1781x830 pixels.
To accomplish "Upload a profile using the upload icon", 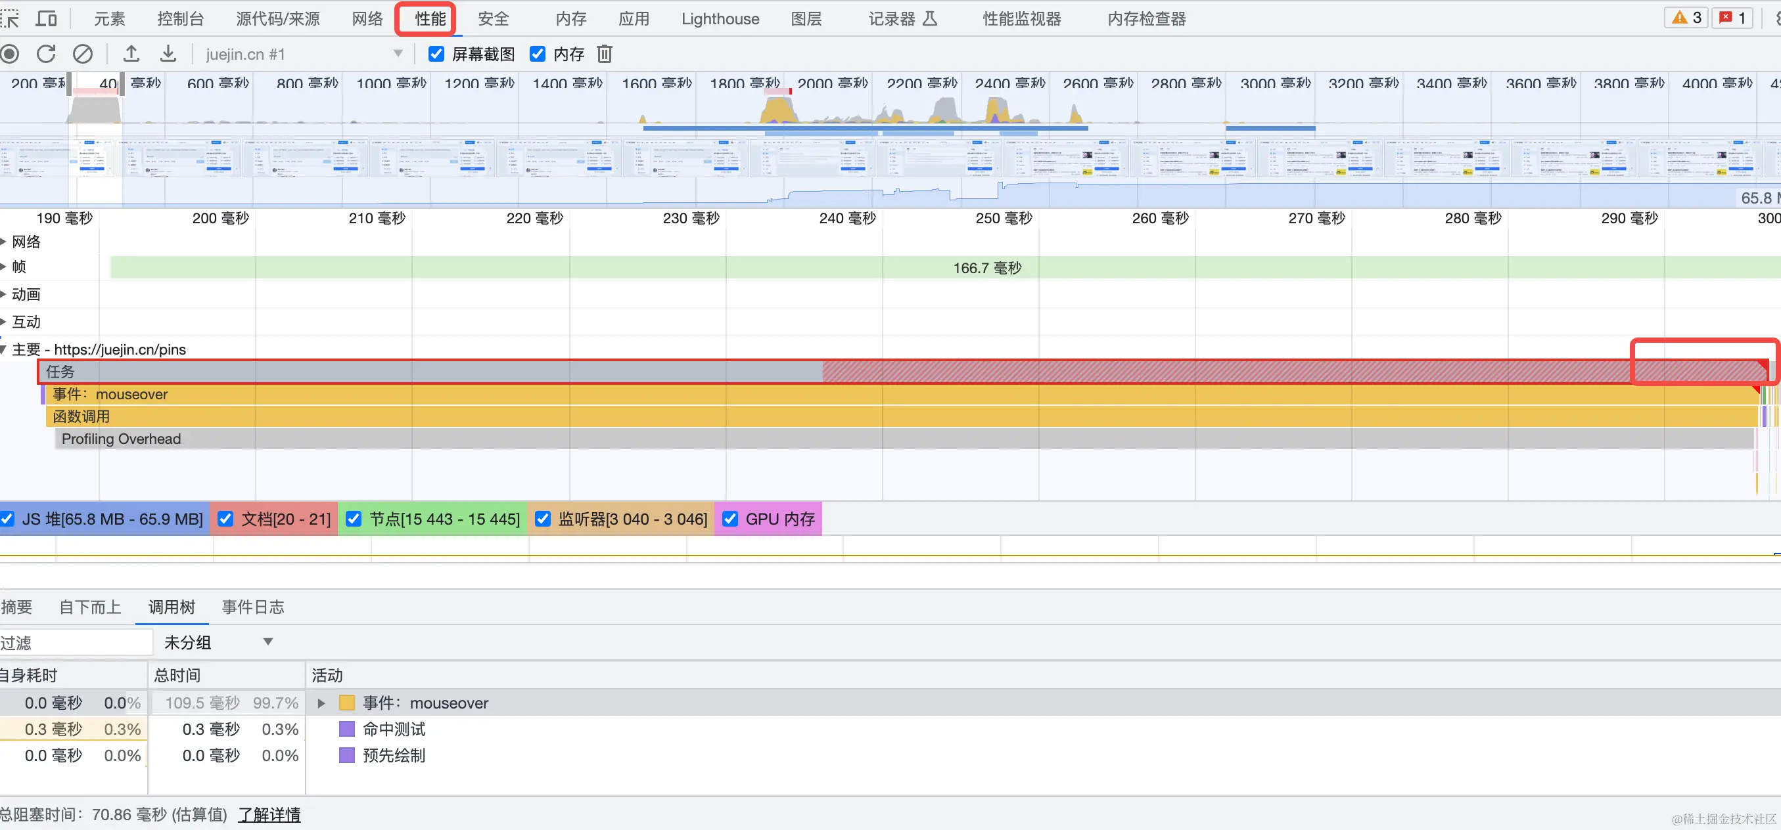I will click(131, 53).
